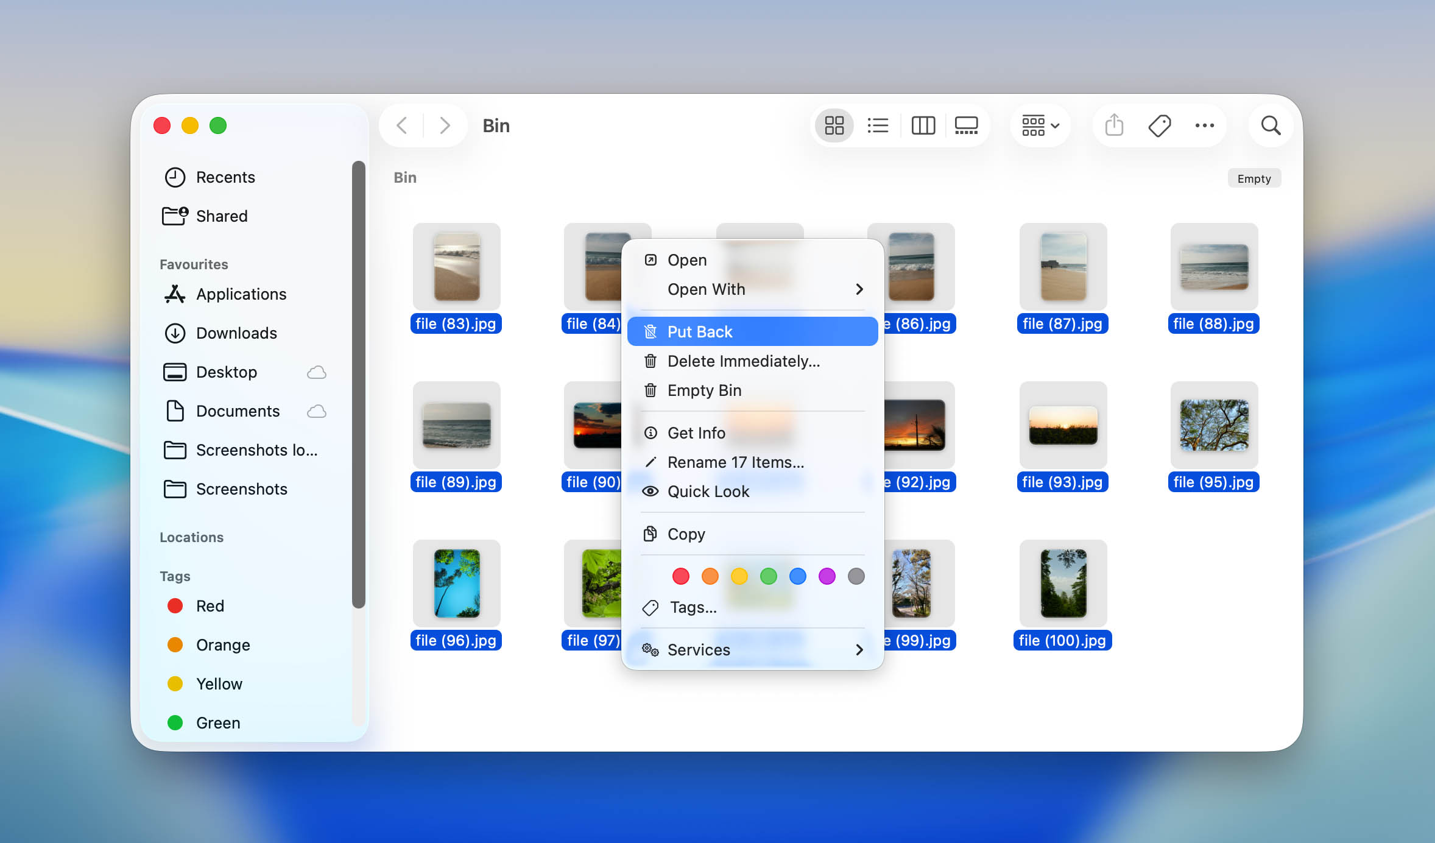Select the file (100).jpg thumbnail
This screenshot has width=1435, height=843.
1063,584
